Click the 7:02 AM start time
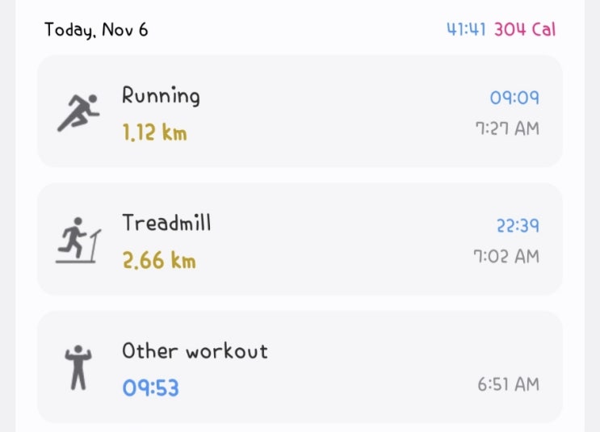The width and height of the screenshot is (600, 432). (x=506, y=257)
